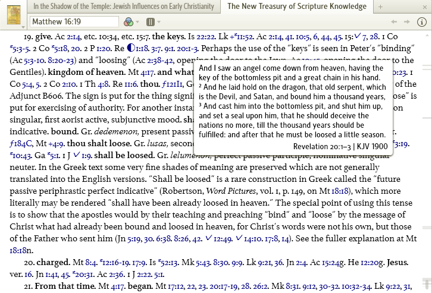
Task: Add a new tab with plus
Action: pos(380,7)
